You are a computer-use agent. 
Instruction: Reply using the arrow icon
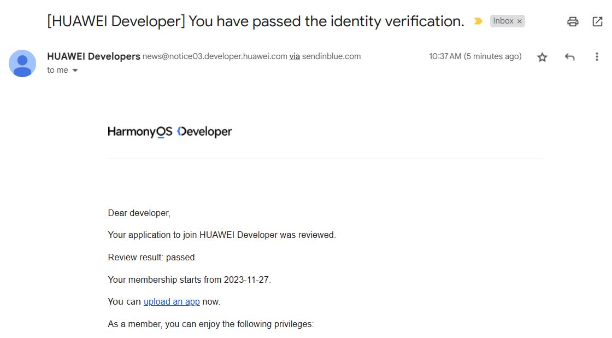(x=570, y=57)
